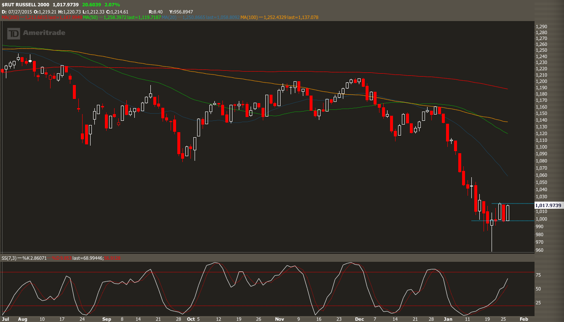Click the 960 price axis label
Screen dimensions: 564x322
pos(540,250)
